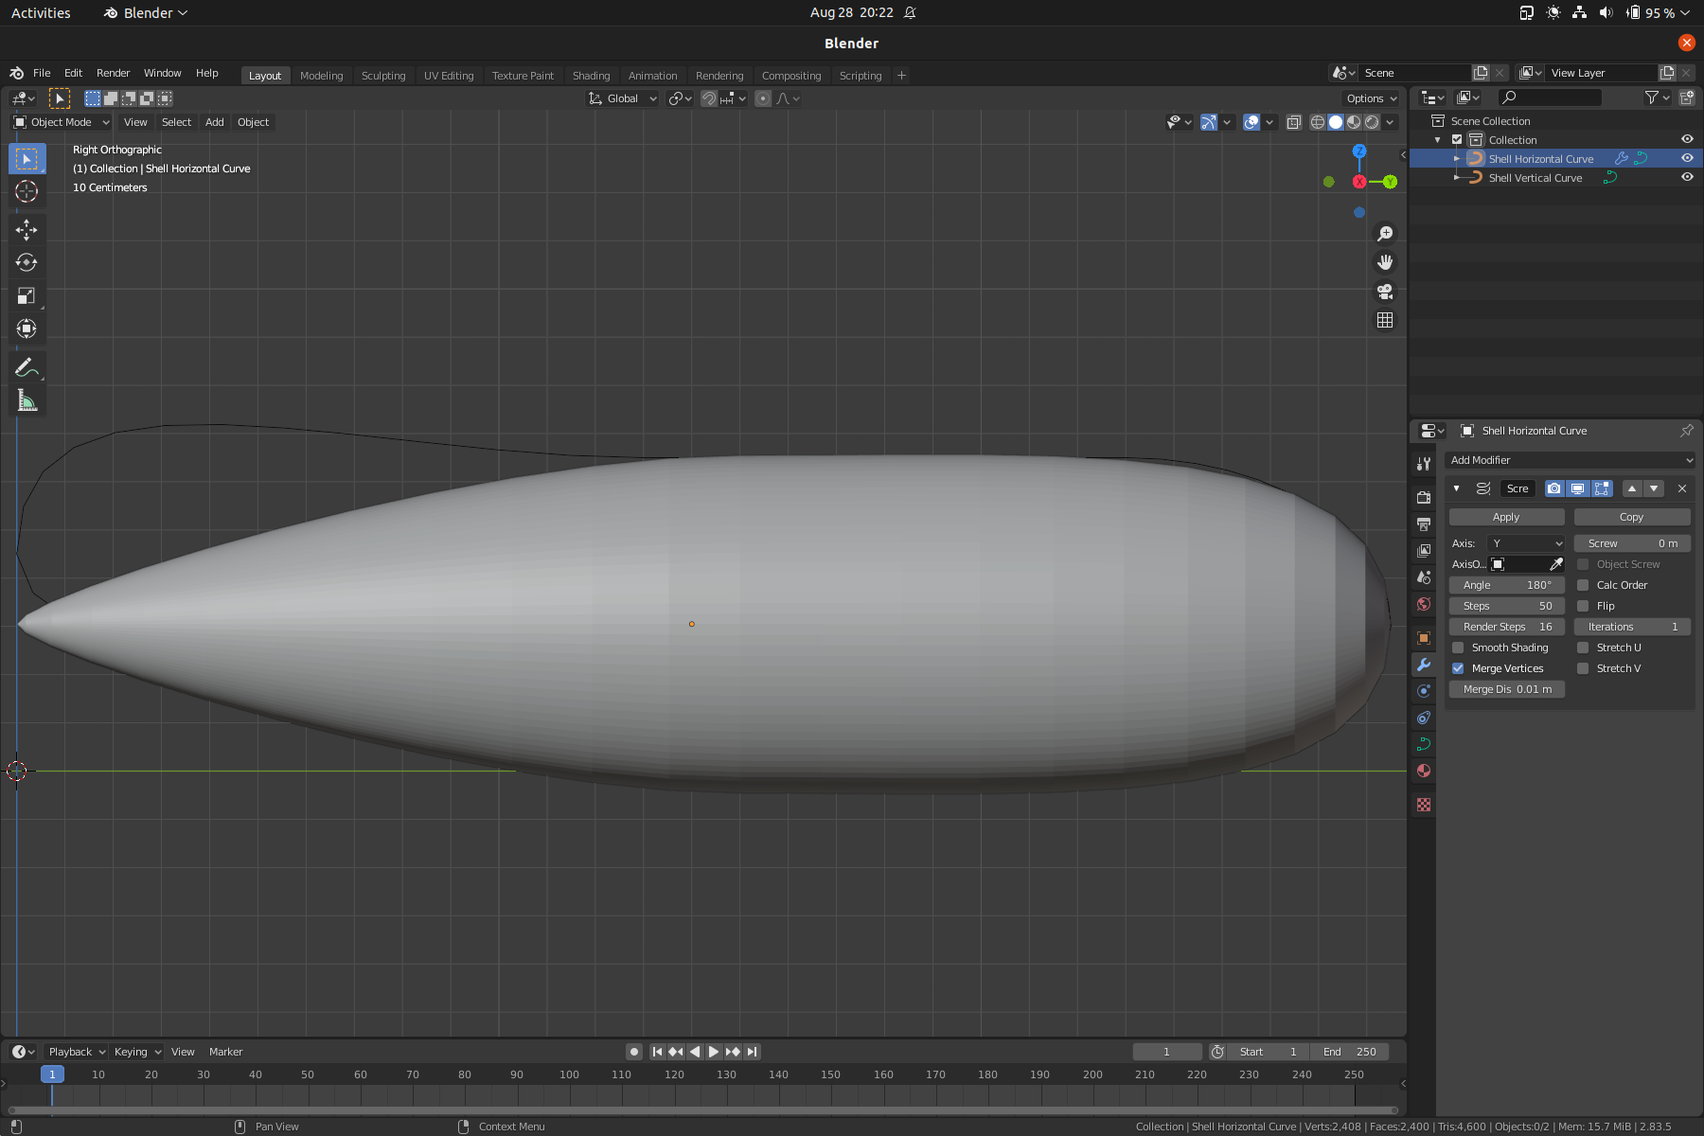Move the Screw modifier up

[x=1632, y=488]
